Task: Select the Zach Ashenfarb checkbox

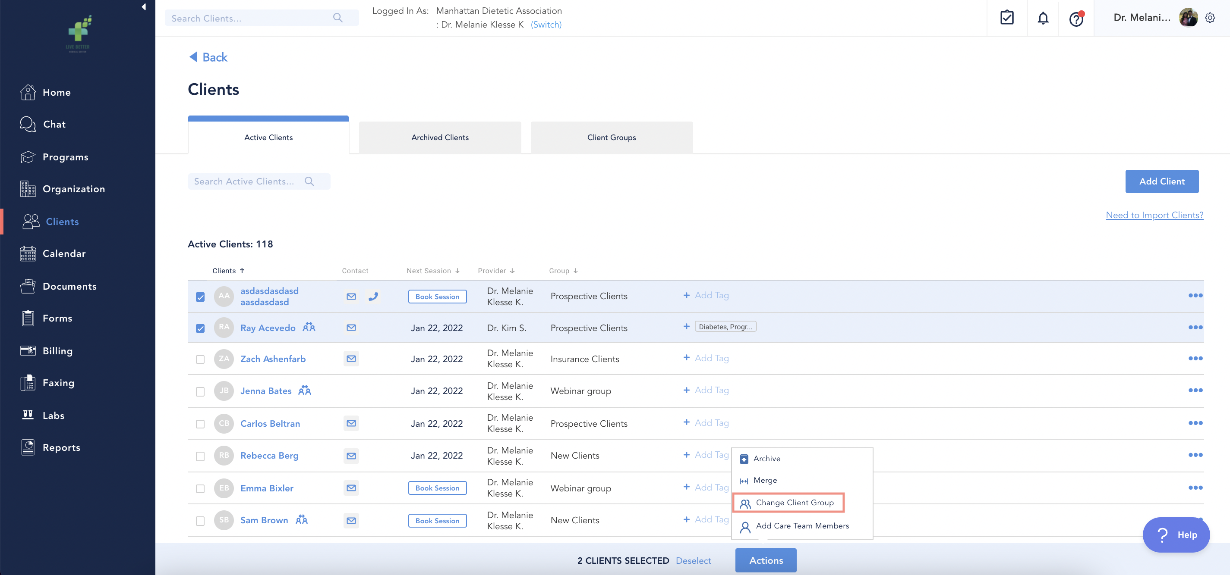Action: pyautogui.click(x=200, y=359)
